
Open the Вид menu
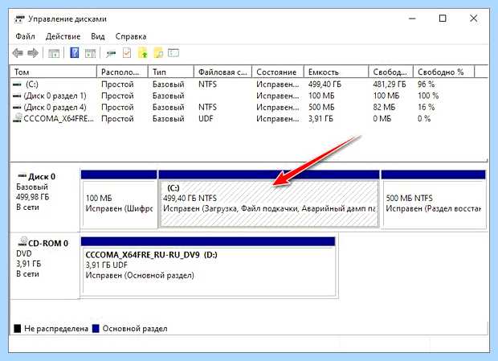tap(98, 36)
